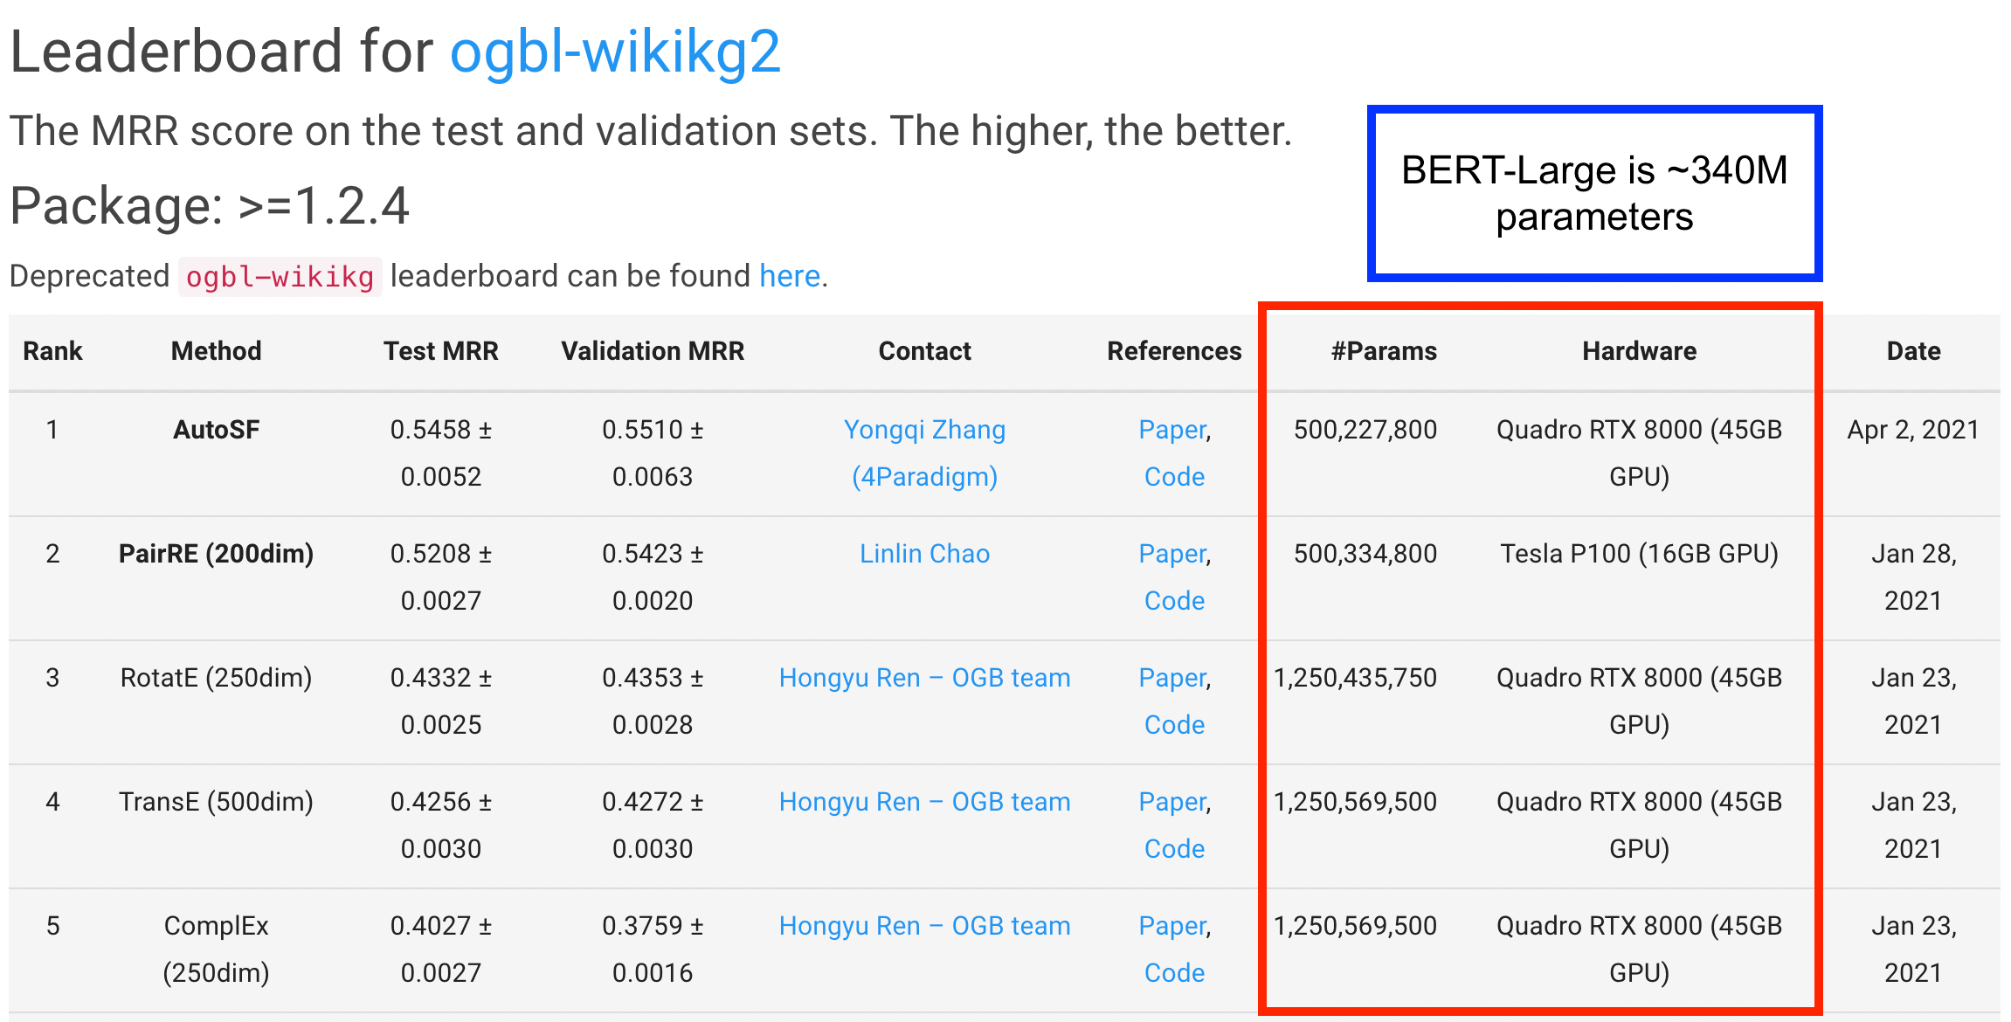
Task: Open TransE contact Hongyu Ren link
Action: pos(924,802)
